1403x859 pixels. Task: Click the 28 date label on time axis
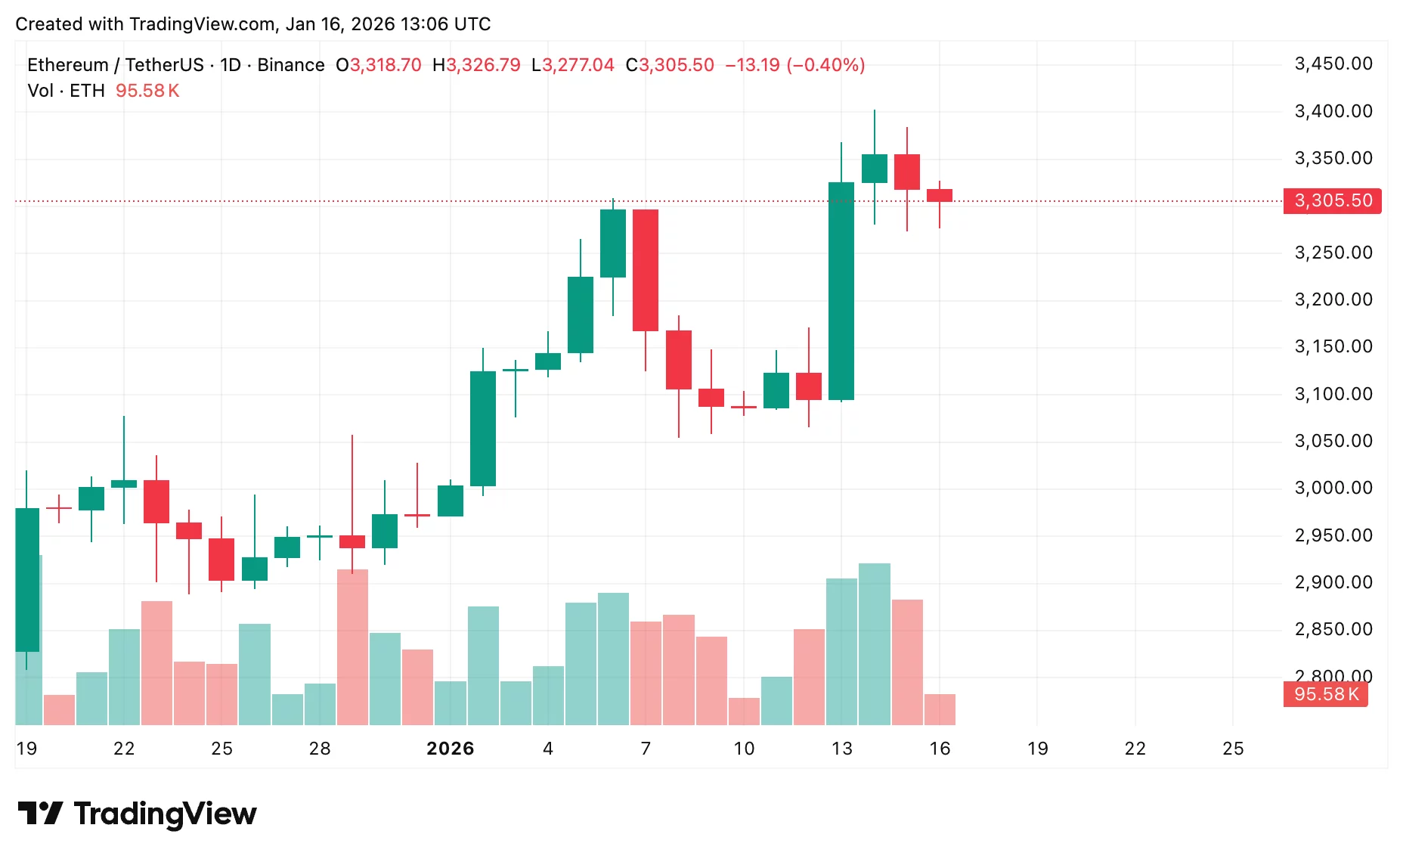320,749
